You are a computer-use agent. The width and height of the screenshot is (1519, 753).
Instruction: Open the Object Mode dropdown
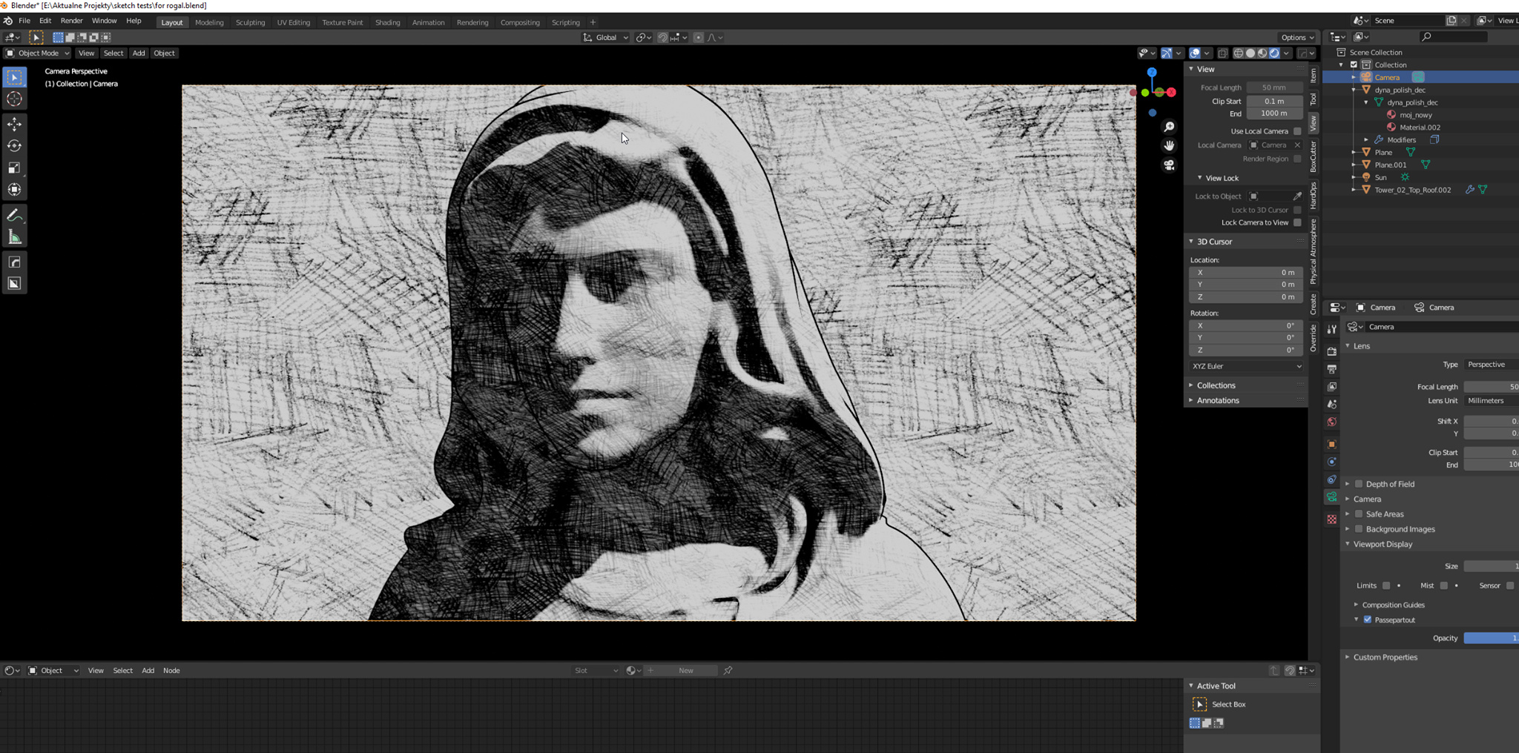pos(36,53)
